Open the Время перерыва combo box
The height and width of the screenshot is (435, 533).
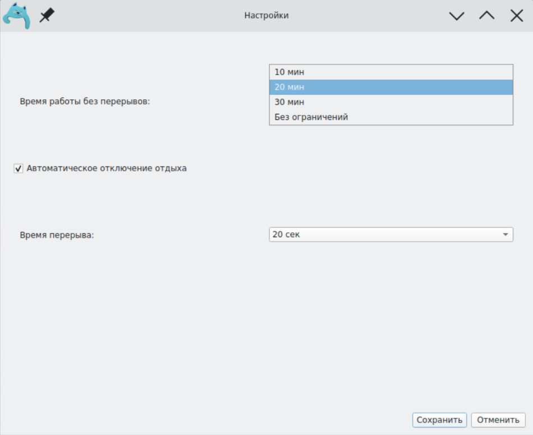click(390, 234)
